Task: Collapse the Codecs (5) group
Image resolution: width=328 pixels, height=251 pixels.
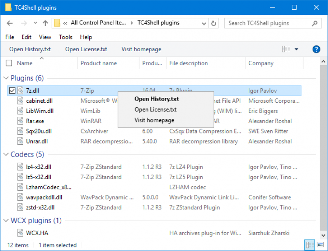Action: 6,155
